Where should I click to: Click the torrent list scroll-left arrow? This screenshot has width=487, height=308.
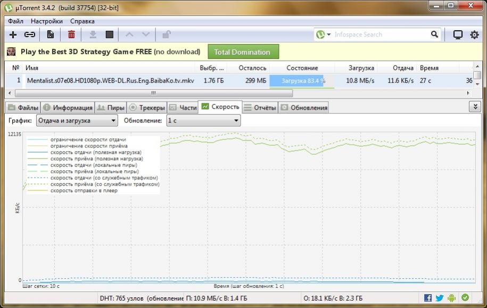[10, 93]
